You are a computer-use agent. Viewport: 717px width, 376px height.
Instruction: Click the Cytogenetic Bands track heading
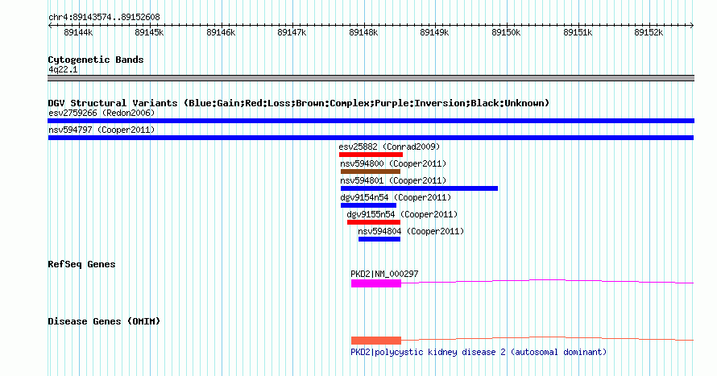[x=96, y=60]
